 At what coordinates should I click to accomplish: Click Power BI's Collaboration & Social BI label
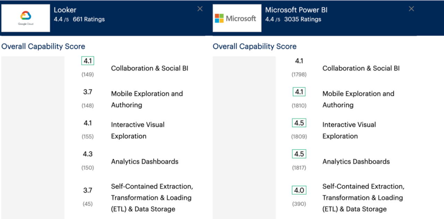point(361,68)
